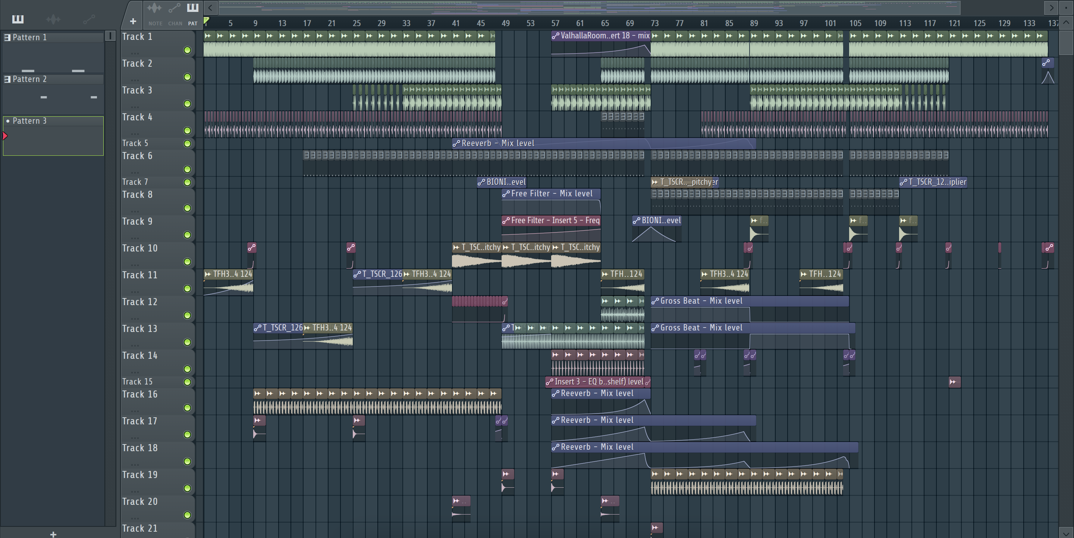Viewport: 1074px width, 538px height.
Task: Select the audio waveform filter in the picker panel
Action: click(x=53, y=19)
